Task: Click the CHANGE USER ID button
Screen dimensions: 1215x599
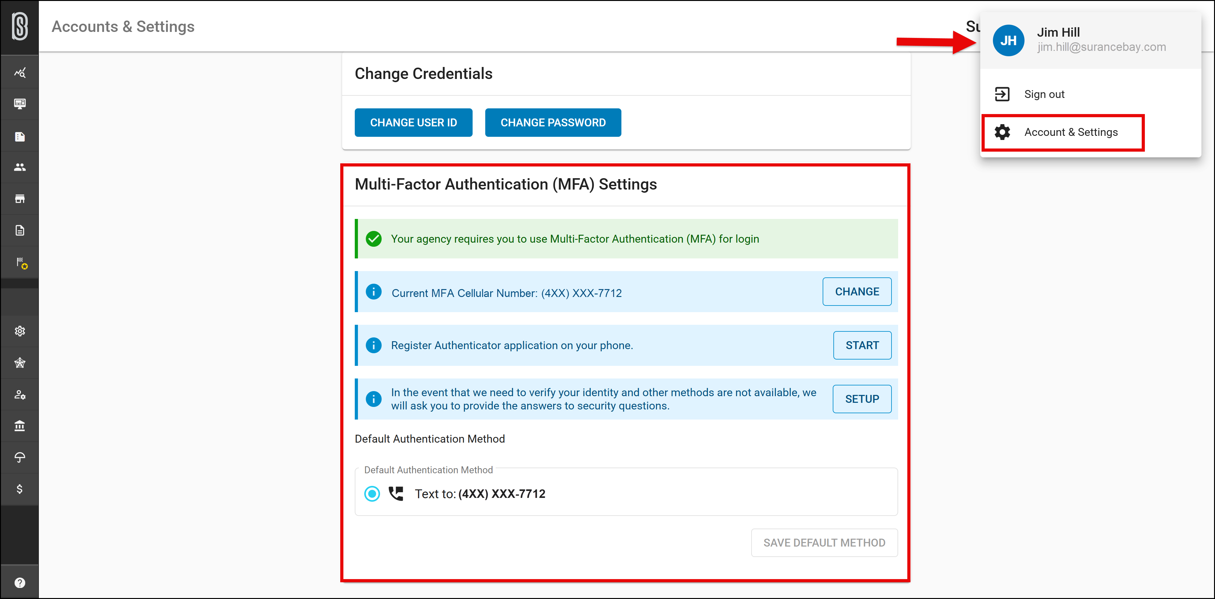Action: (x=413, y=122)
